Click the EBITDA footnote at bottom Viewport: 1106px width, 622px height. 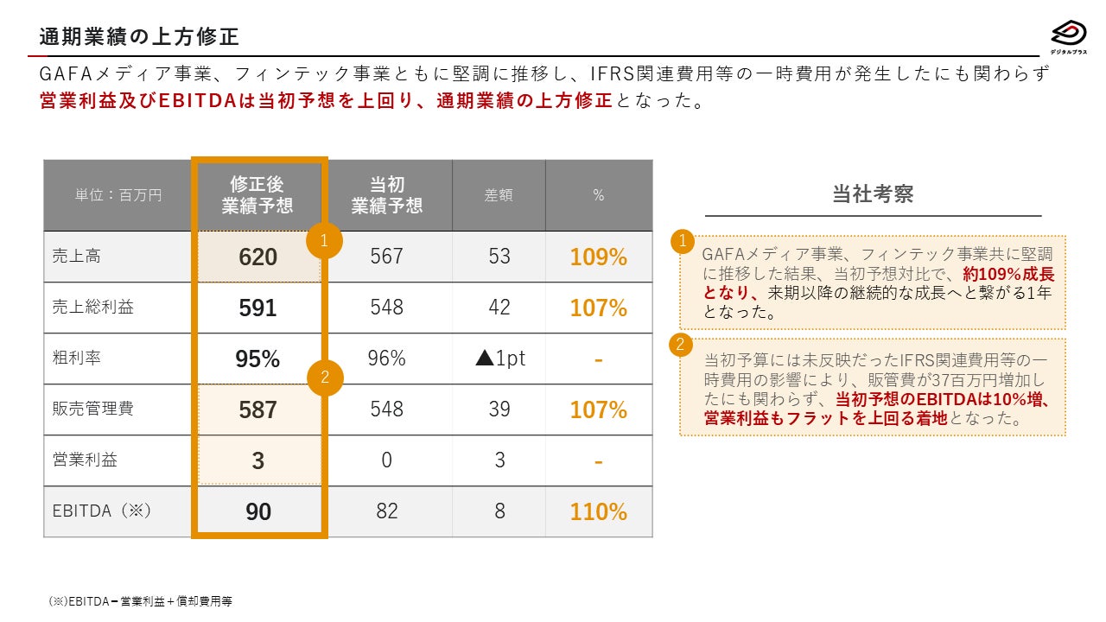141,601
